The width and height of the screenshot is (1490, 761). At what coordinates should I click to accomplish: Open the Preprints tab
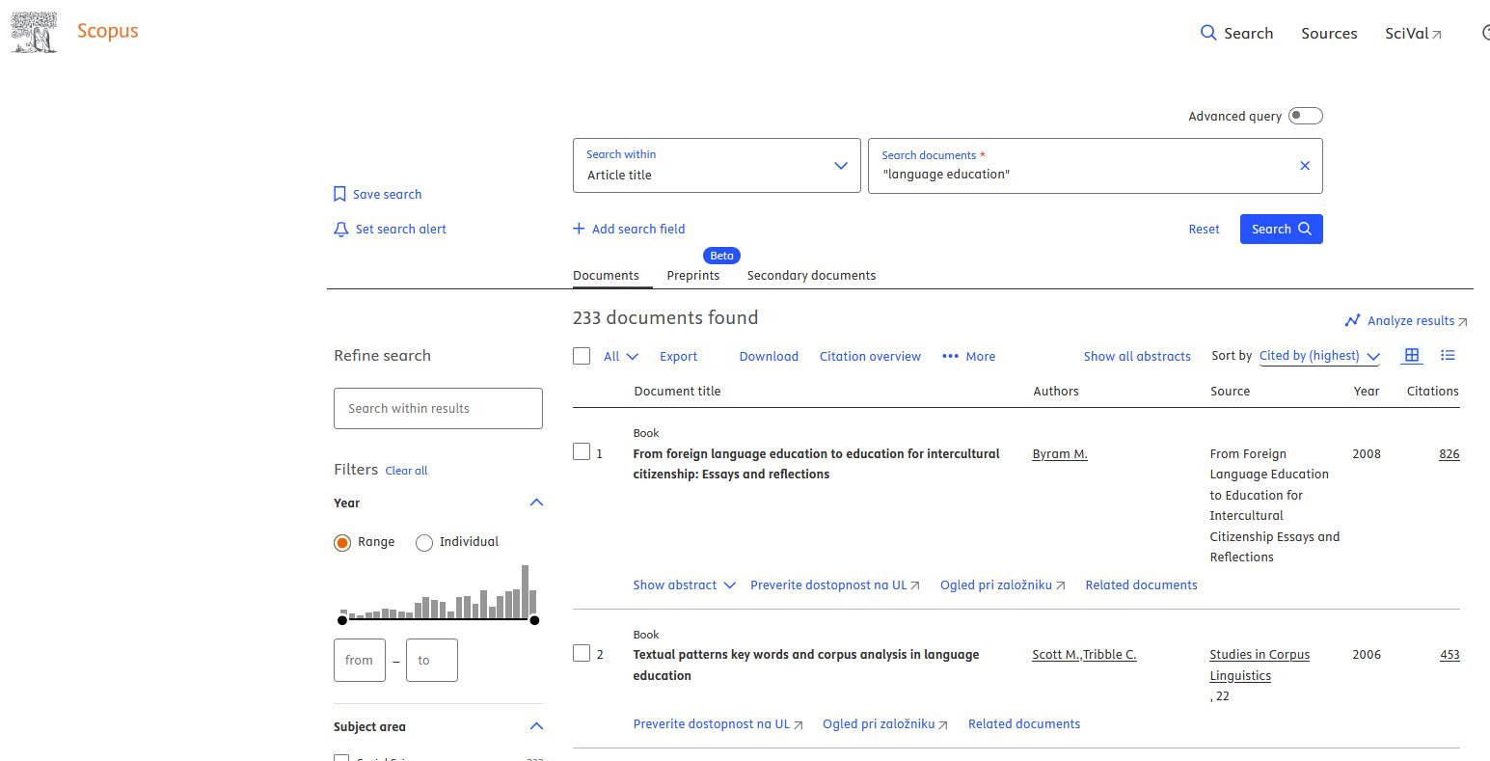(x=693, y=276)
